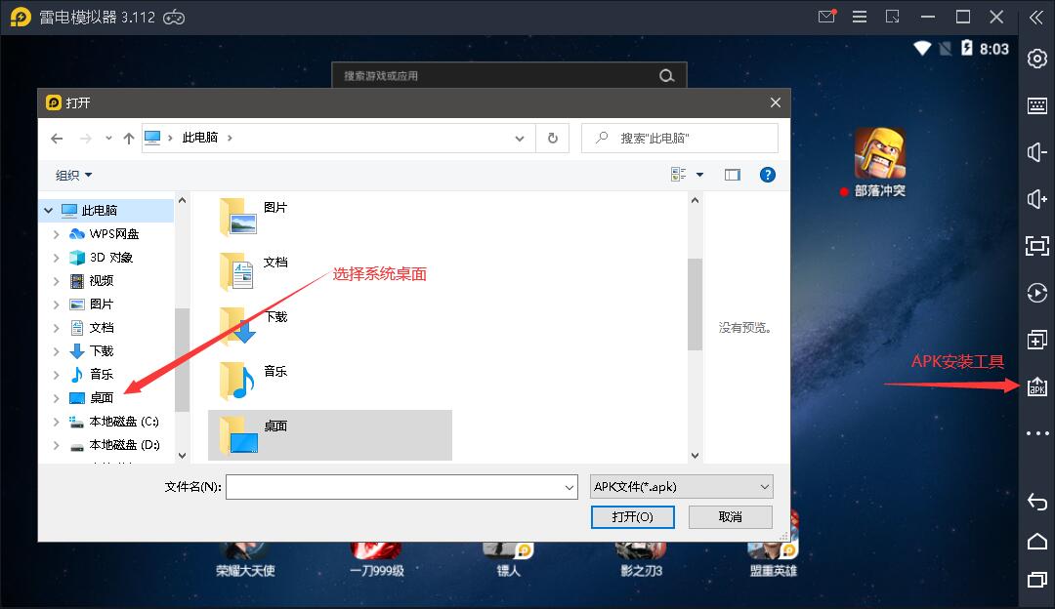This screenshot has height=609, width=1055.
Task: Click the 文件名 input field
Action: 401,486
